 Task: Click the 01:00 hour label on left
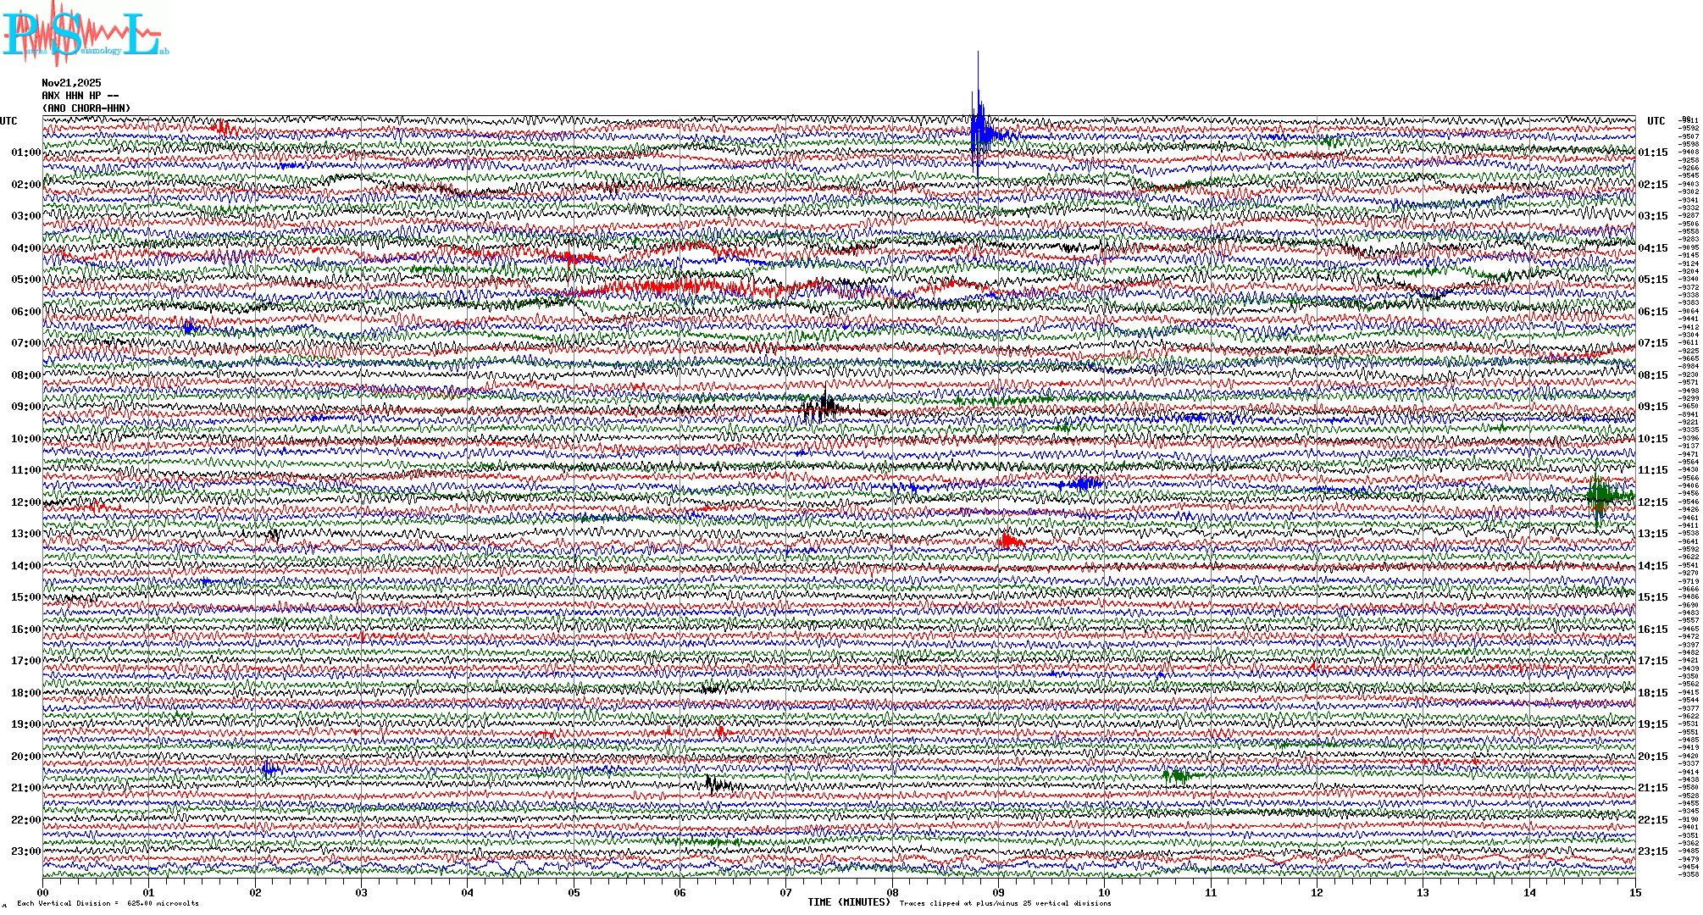25,152
